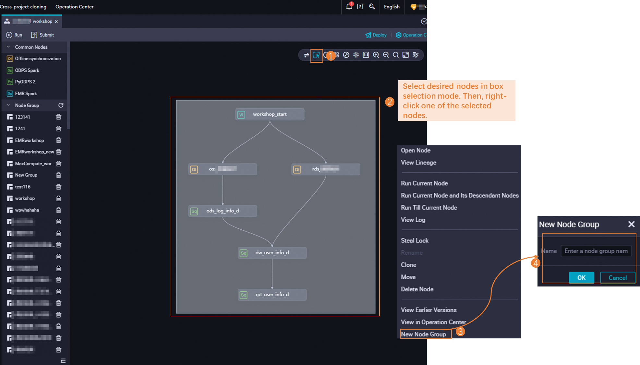Collapse the Node Group section

pos(8,105)
